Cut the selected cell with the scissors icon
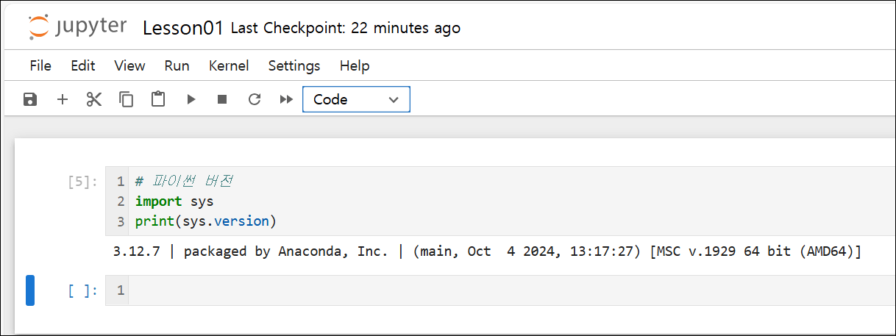Screen dimensions: 896x336 (x=94, y=99)
